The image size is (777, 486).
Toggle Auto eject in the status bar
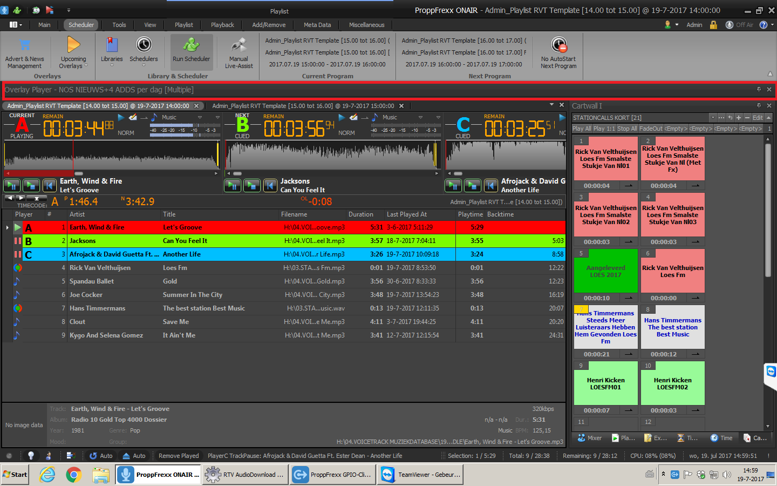134,456
